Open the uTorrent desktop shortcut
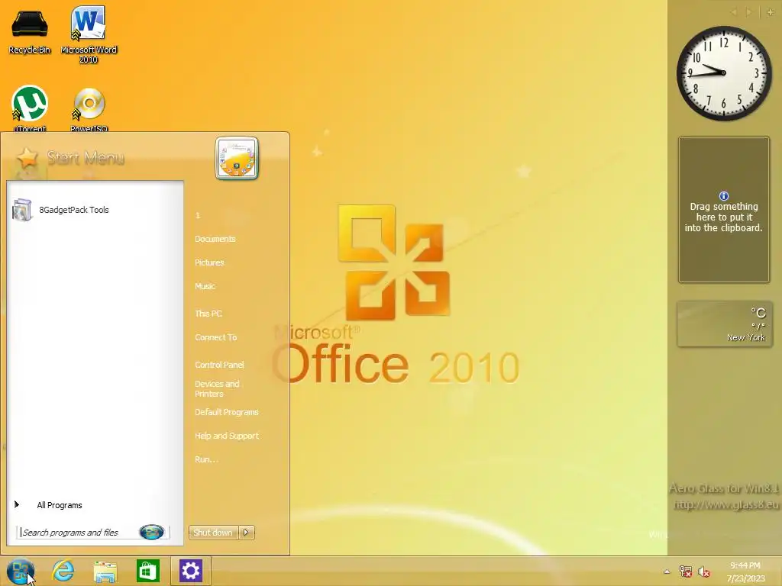The image size is (782, 586). click(30, 108)
